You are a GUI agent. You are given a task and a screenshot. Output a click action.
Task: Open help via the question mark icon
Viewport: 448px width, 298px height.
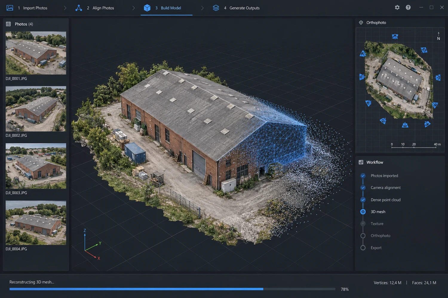coord(408,7)
